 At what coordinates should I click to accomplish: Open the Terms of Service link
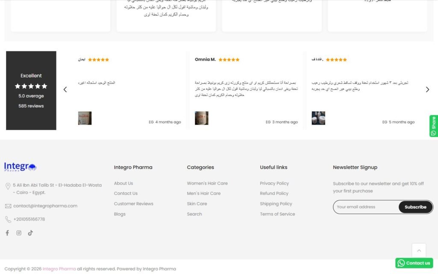[277, 214]
